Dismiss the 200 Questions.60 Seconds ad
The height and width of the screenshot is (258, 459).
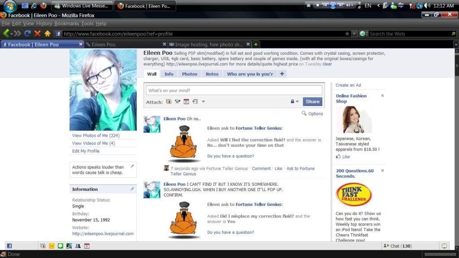[382, 171]
